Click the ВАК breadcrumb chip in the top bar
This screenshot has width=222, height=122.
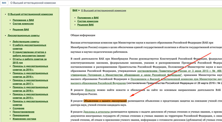(x=4, y=3)
